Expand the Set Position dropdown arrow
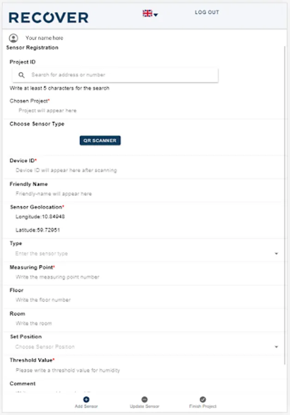The width and height of the screenshot is (290, 415). (x=276, y=347)
